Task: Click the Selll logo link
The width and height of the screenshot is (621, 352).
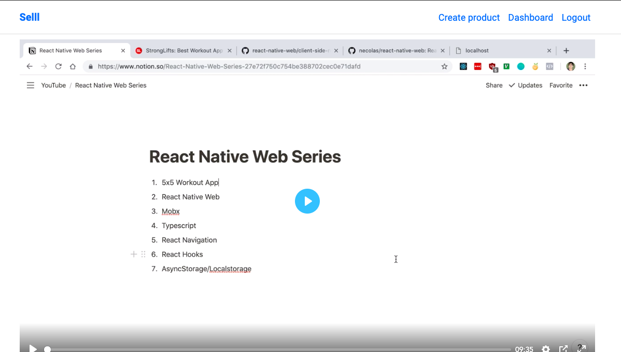Action: [x=30, y=17]
